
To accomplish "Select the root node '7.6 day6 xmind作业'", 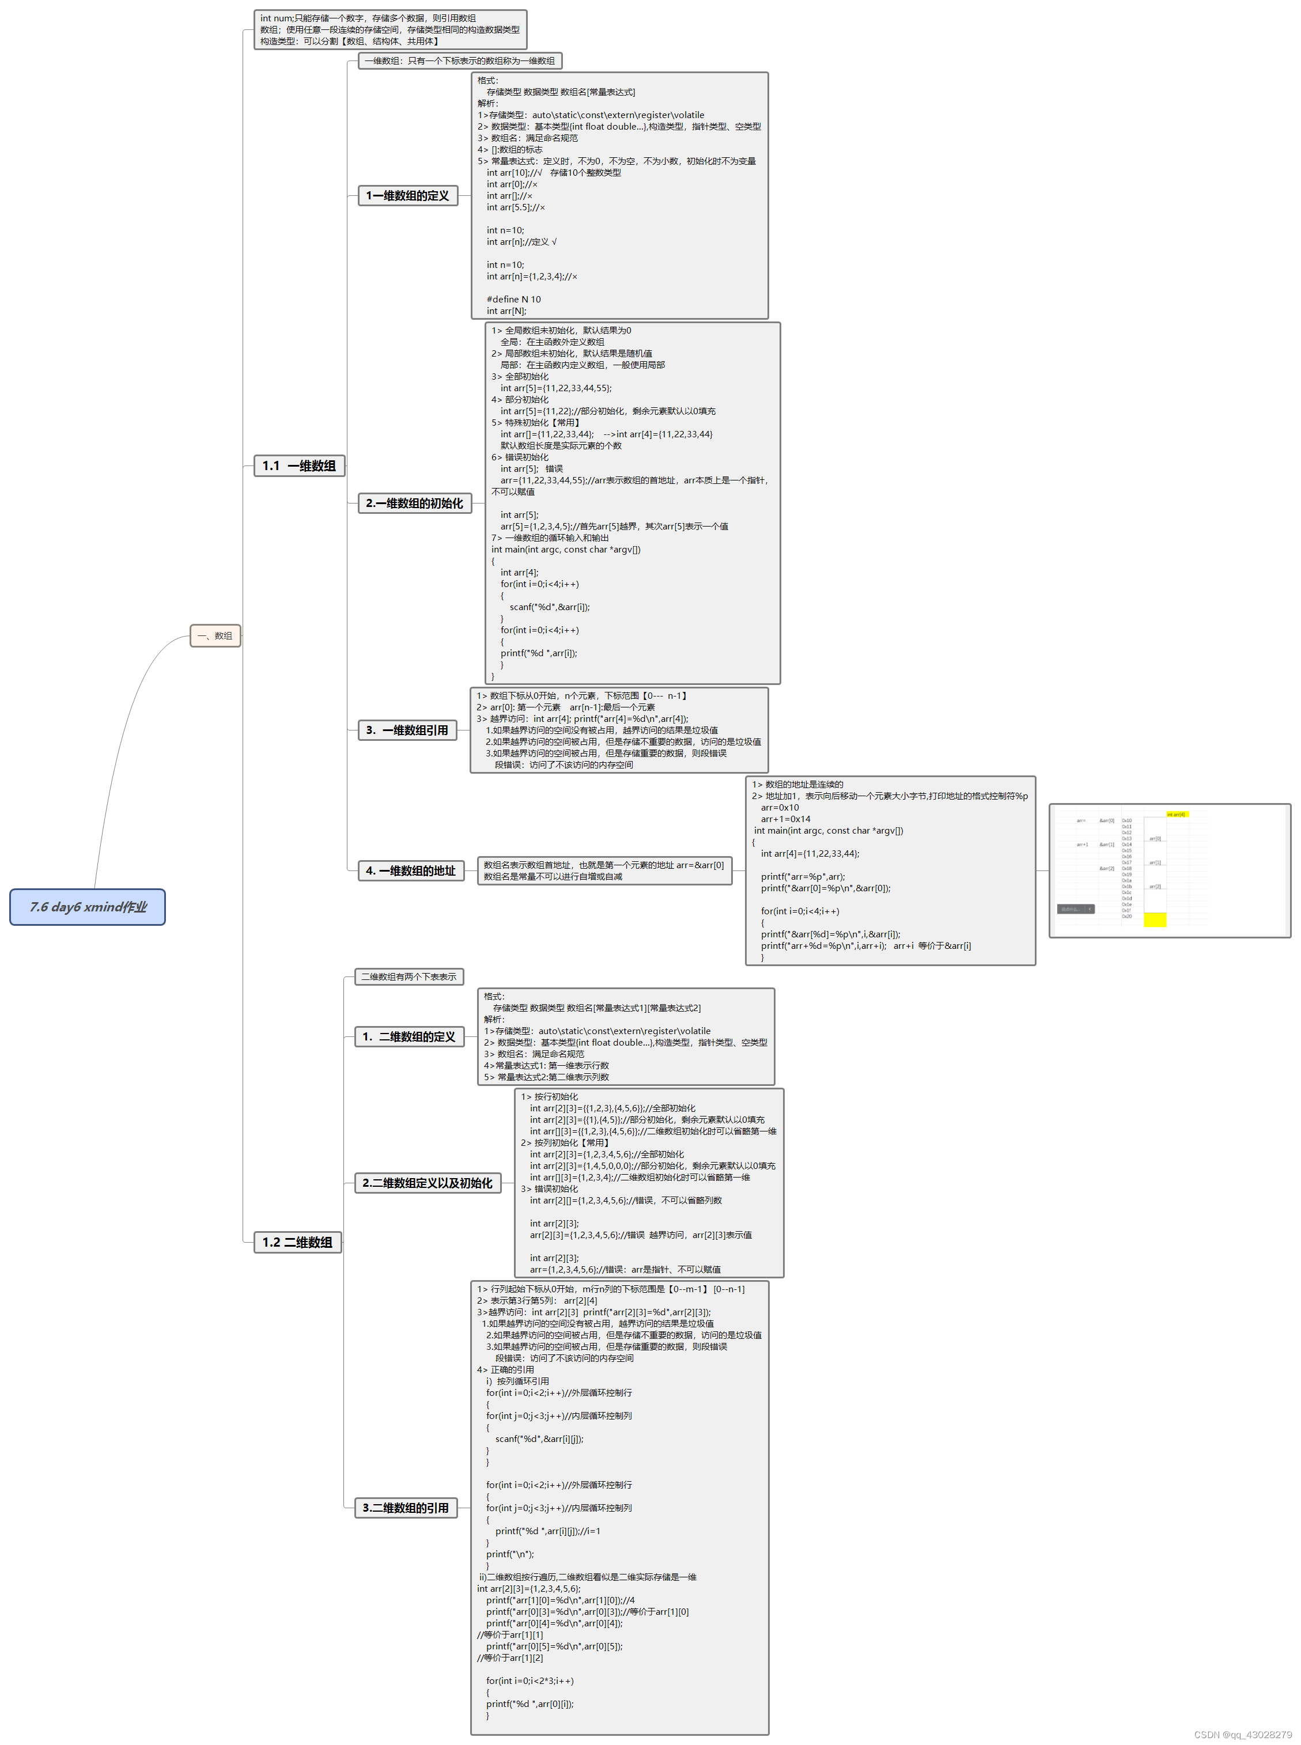I will point(88,906).
